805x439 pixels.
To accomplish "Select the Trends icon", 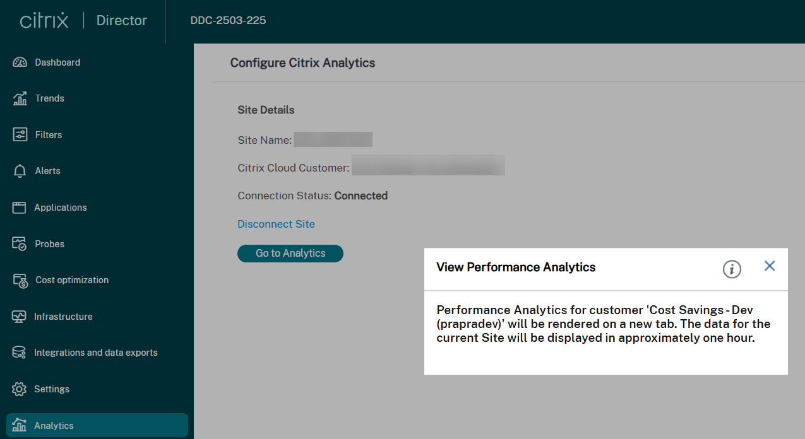I will click(x=49, y=98).
